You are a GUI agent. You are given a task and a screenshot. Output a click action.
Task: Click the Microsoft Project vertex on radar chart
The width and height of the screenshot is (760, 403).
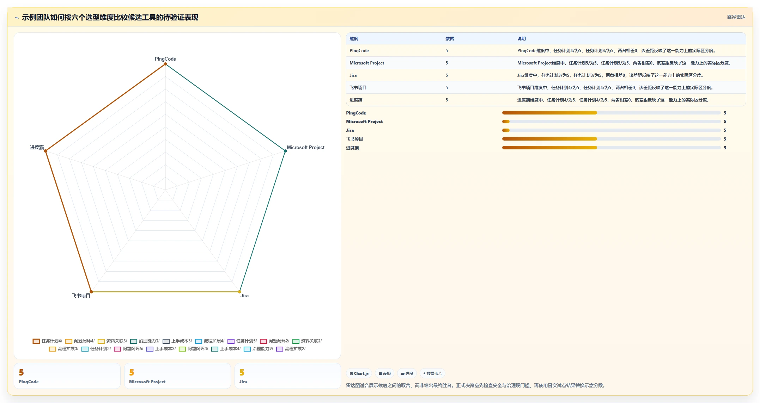tap(285, 151)
